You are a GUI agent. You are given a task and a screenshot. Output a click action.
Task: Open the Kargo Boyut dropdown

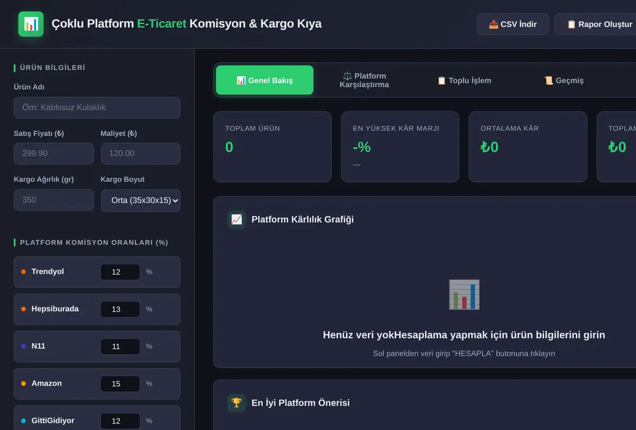point(140,200)
